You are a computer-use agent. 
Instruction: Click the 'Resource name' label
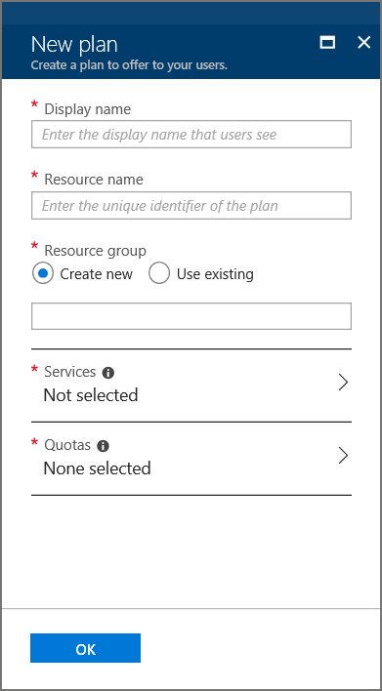point(94,180)
